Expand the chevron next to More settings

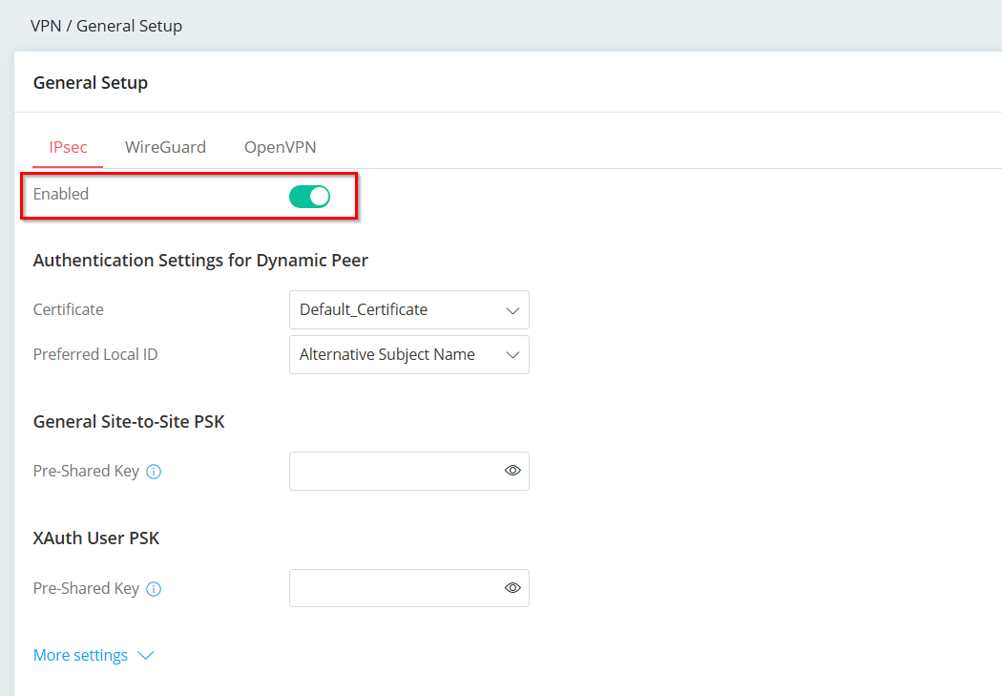pyautogui.click(x=145, y=656)
